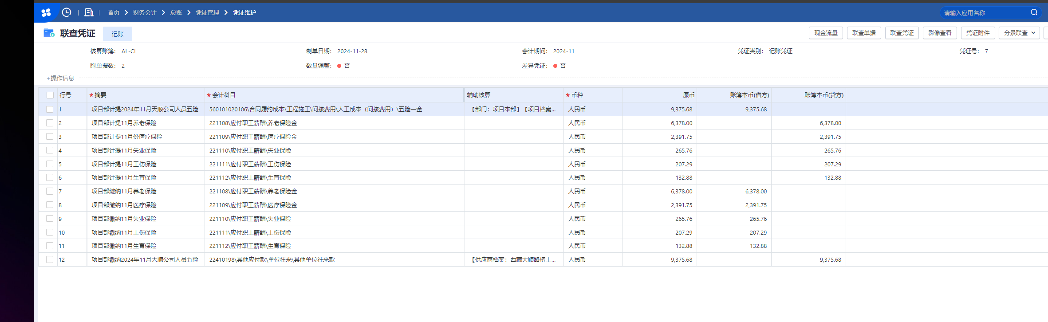The height and width of the screenshot is (322, 1048).
Task: Go to 首页 in the breadcrumb
Action: 114,12
